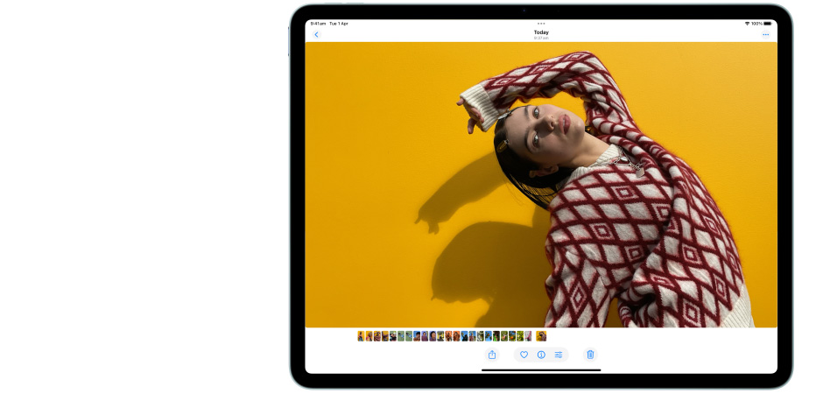
Task: Select the first thumbnail in the filmstrip
Action: point(361,336)
